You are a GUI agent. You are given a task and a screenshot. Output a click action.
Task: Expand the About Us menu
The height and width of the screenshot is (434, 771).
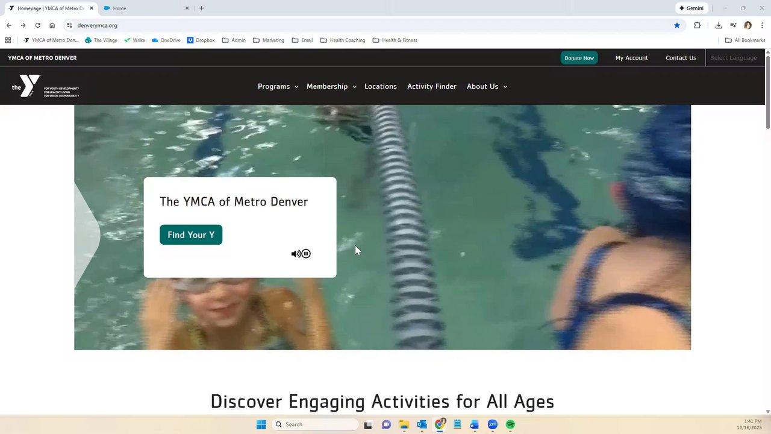tap(487, 86)
